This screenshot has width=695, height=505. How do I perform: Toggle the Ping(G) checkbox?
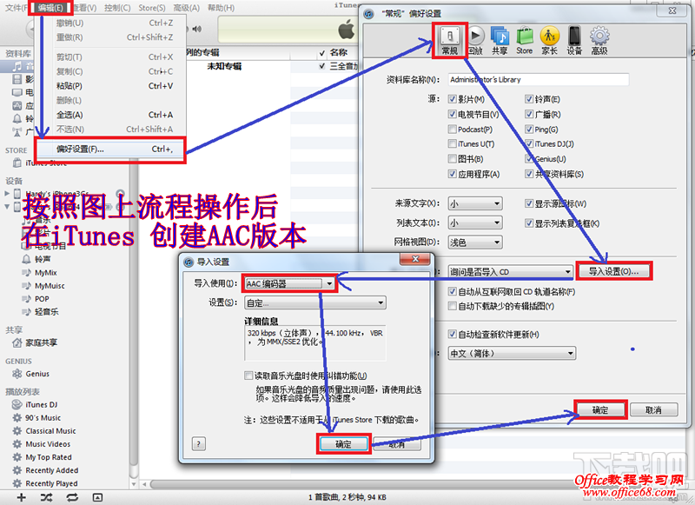529,129
